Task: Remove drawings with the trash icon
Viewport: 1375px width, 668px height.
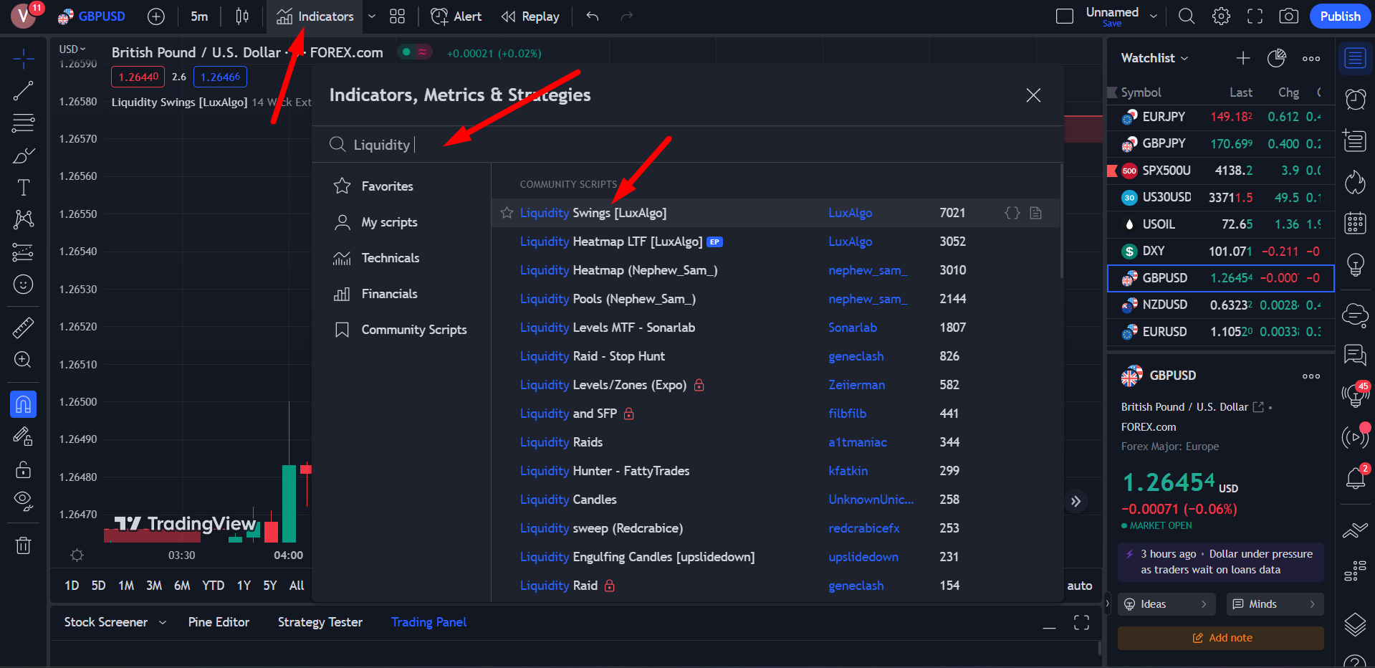Action: [x=24, y=545]
